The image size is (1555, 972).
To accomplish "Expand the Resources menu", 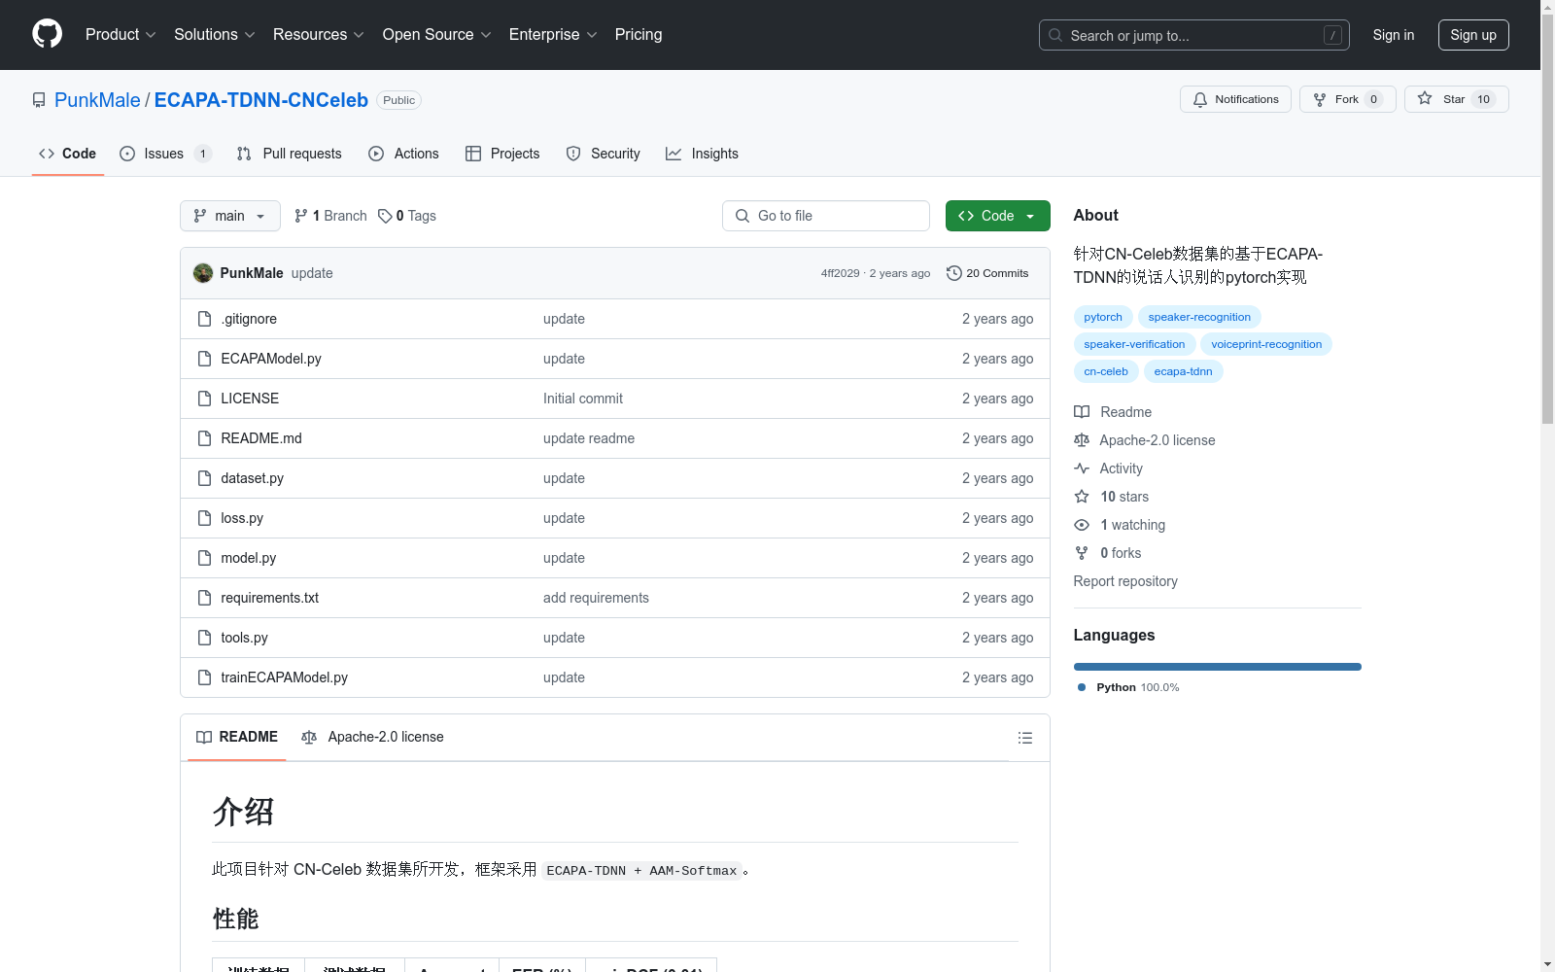I will pyautogui.click(x=318, y=34).
